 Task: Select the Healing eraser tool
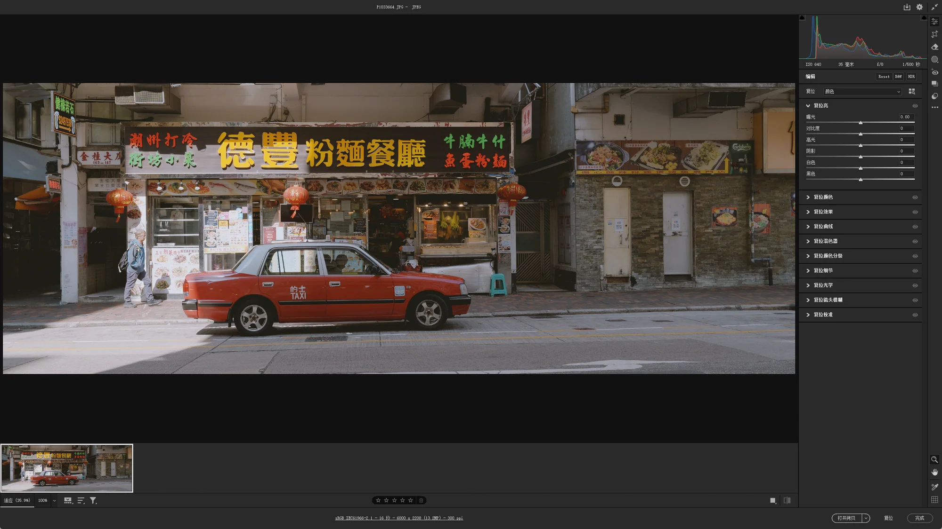[934, 47]
